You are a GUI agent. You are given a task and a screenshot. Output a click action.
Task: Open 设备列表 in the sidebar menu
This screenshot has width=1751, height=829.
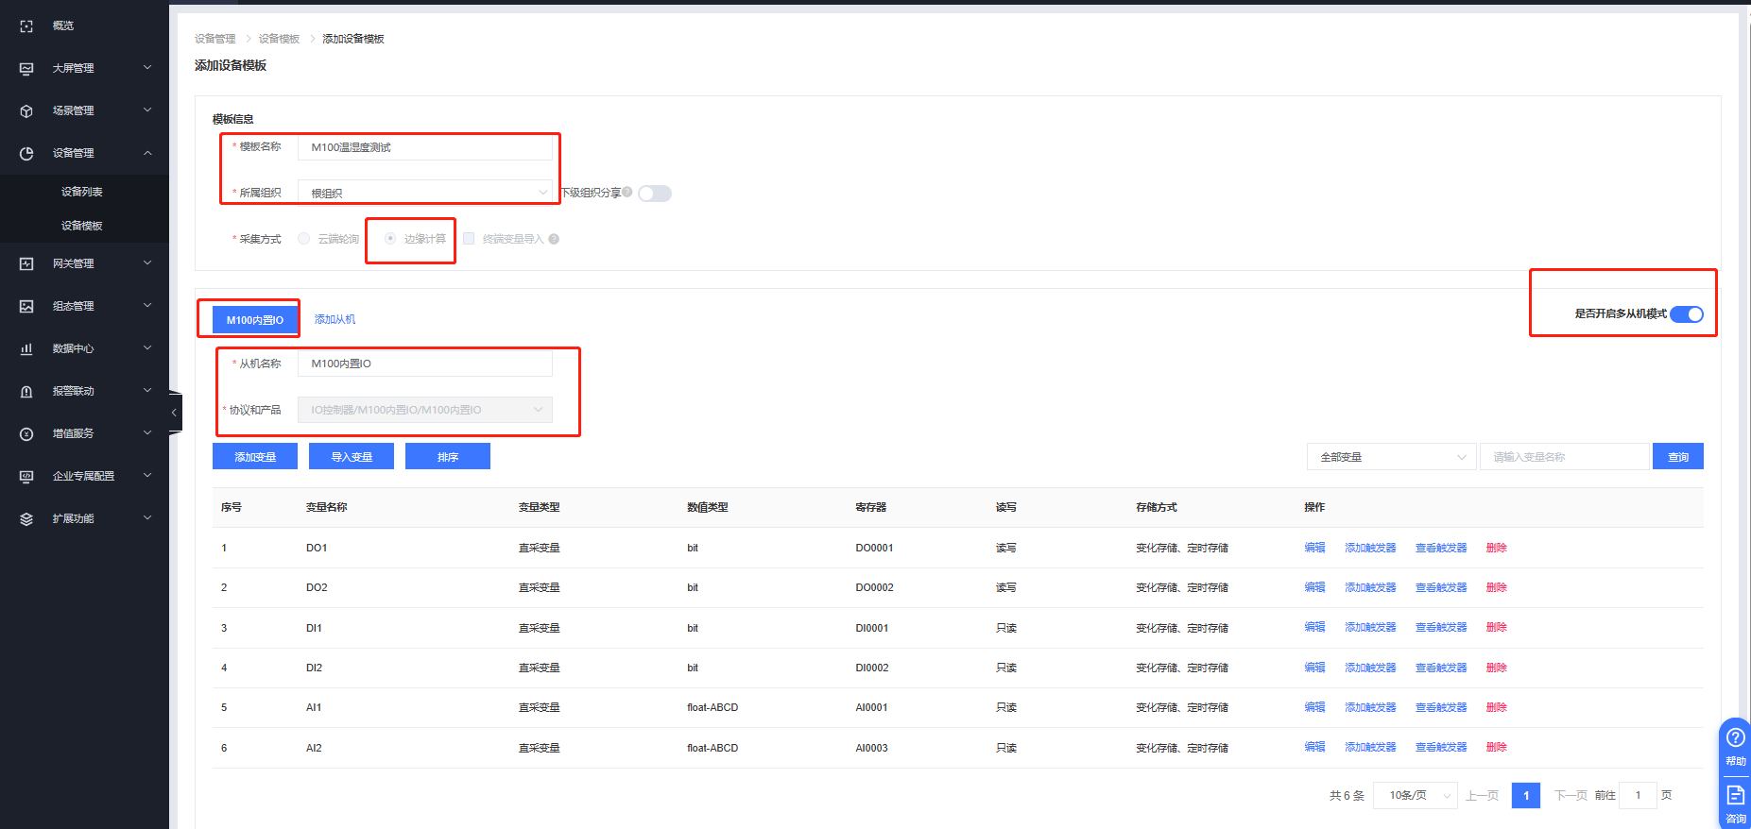[x=82, y=192]
